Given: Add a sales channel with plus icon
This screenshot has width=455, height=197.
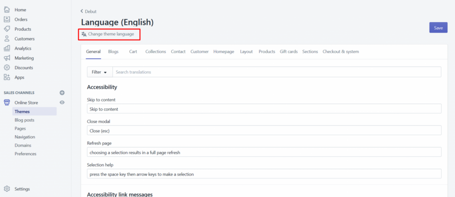Looking at the screenshot, I should point(62,92).
